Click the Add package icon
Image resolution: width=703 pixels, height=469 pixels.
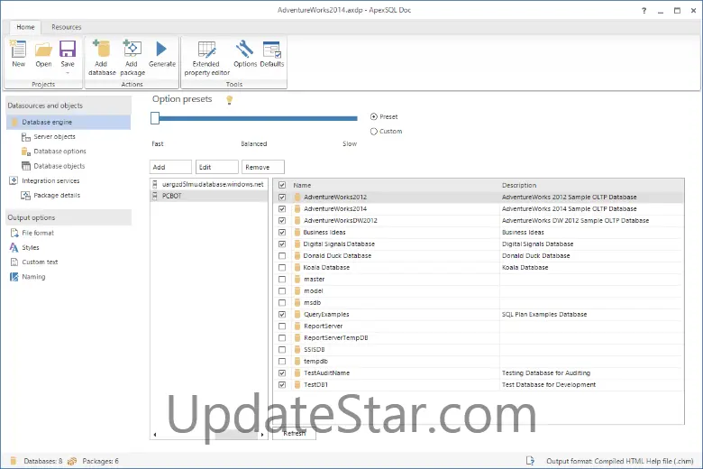pos(132,49)
